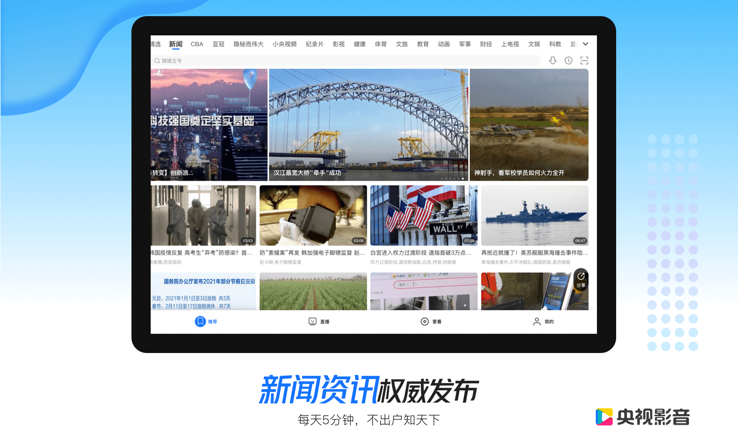Click the 权力过渡阶段,道琼斯指数 tag line
This screenshot has height=443, width=738.
413,262
